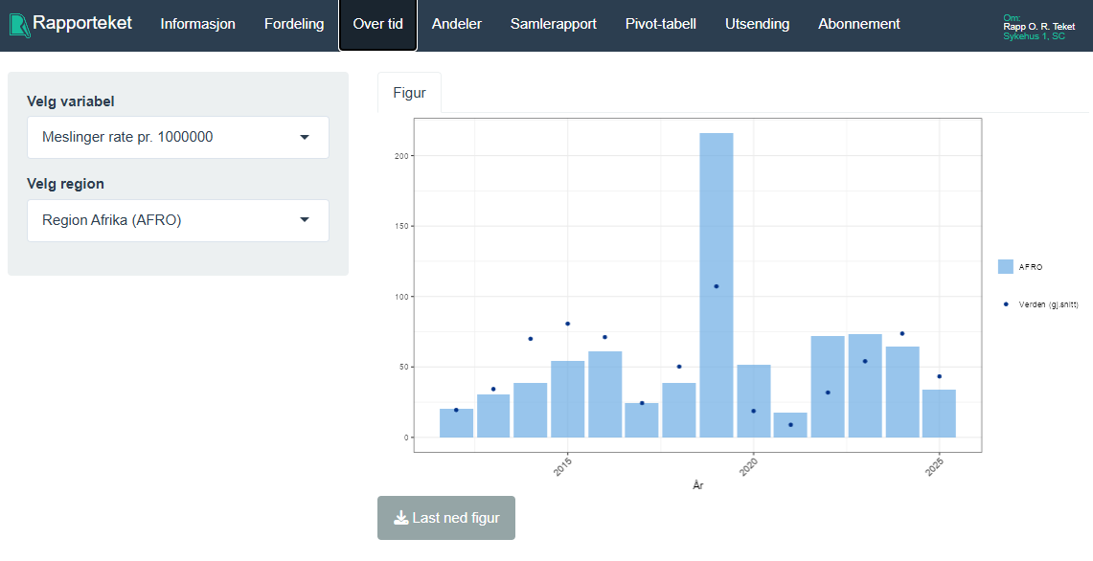Open the Velg variabel dropdown arrow
The width and height of the screenshot is (1093, 561).
coord(305,137)
